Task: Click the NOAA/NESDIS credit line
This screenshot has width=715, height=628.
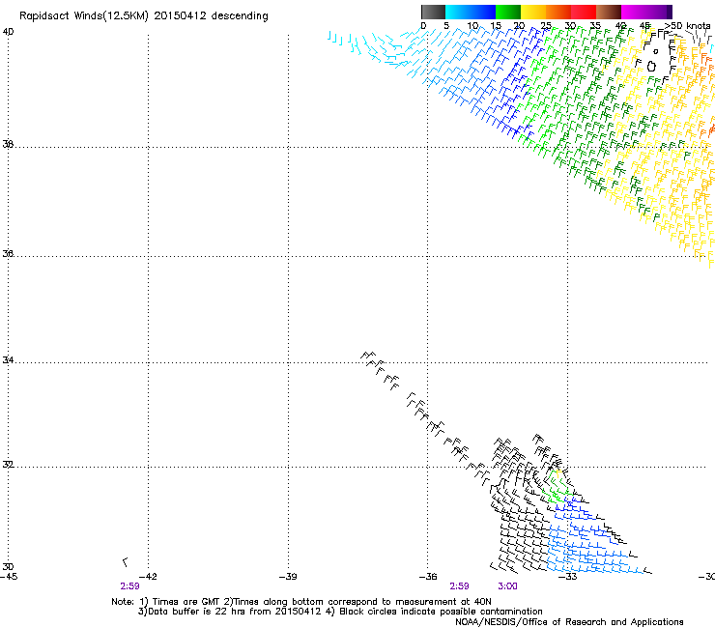Action: click(x=569, y=621)
